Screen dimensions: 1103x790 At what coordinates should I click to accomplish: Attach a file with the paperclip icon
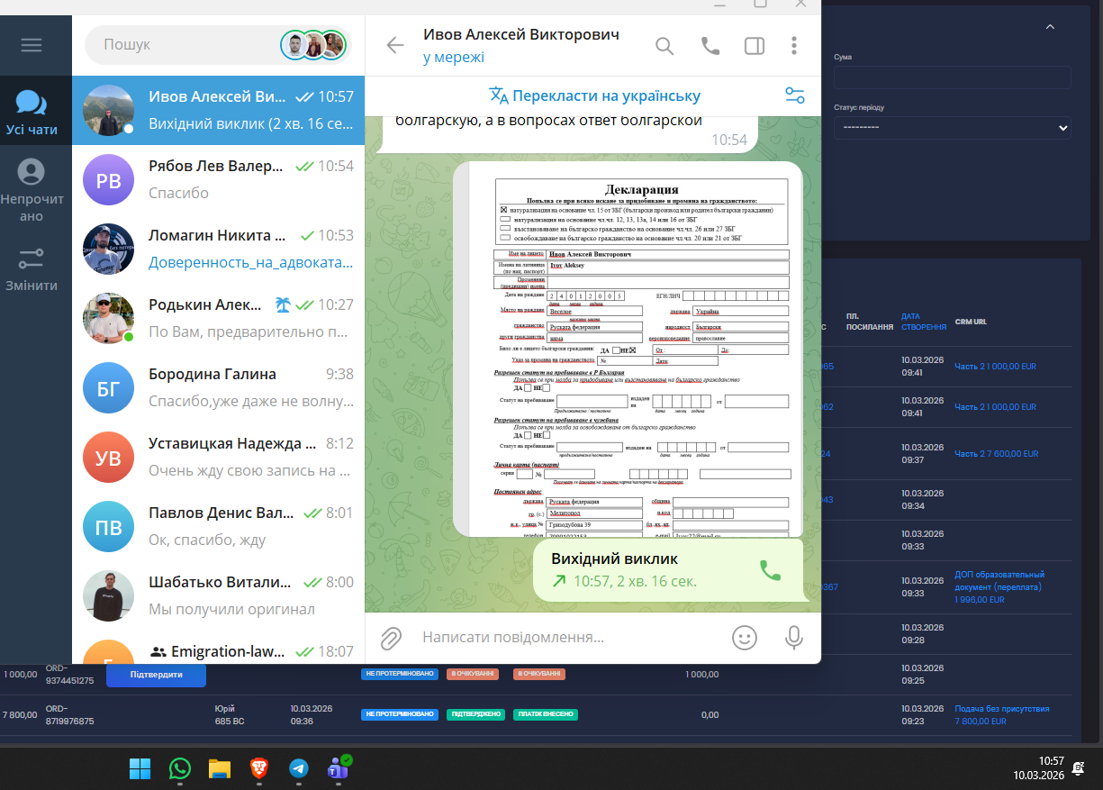(390, 638)
